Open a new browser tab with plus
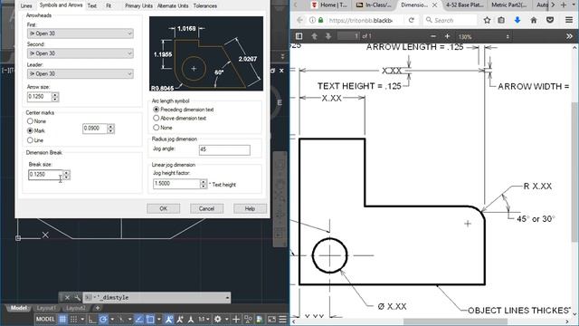Viewport: 579px width, 326px height. coord(564,5)
